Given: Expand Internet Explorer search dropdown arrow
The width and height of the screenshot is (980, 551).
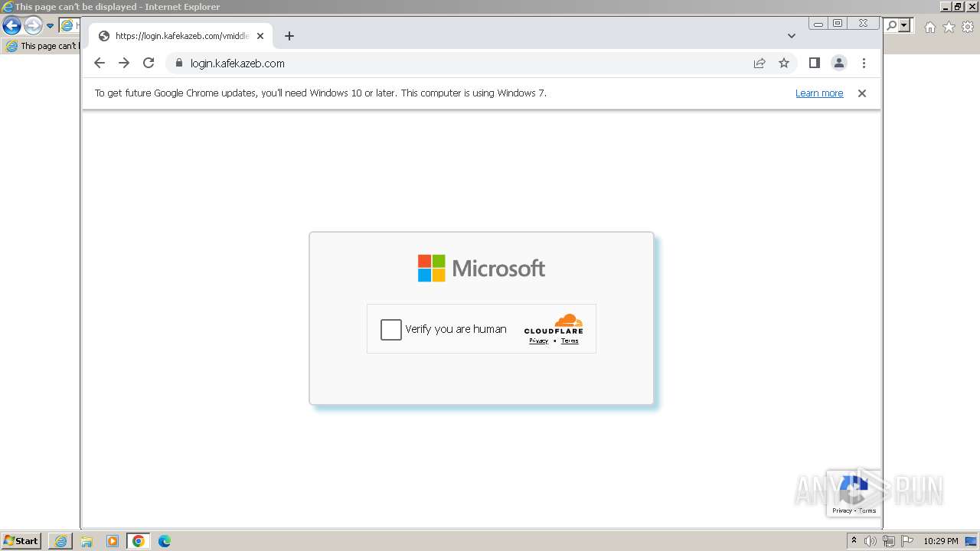Looking at the screenshot, I should [905, 25].
